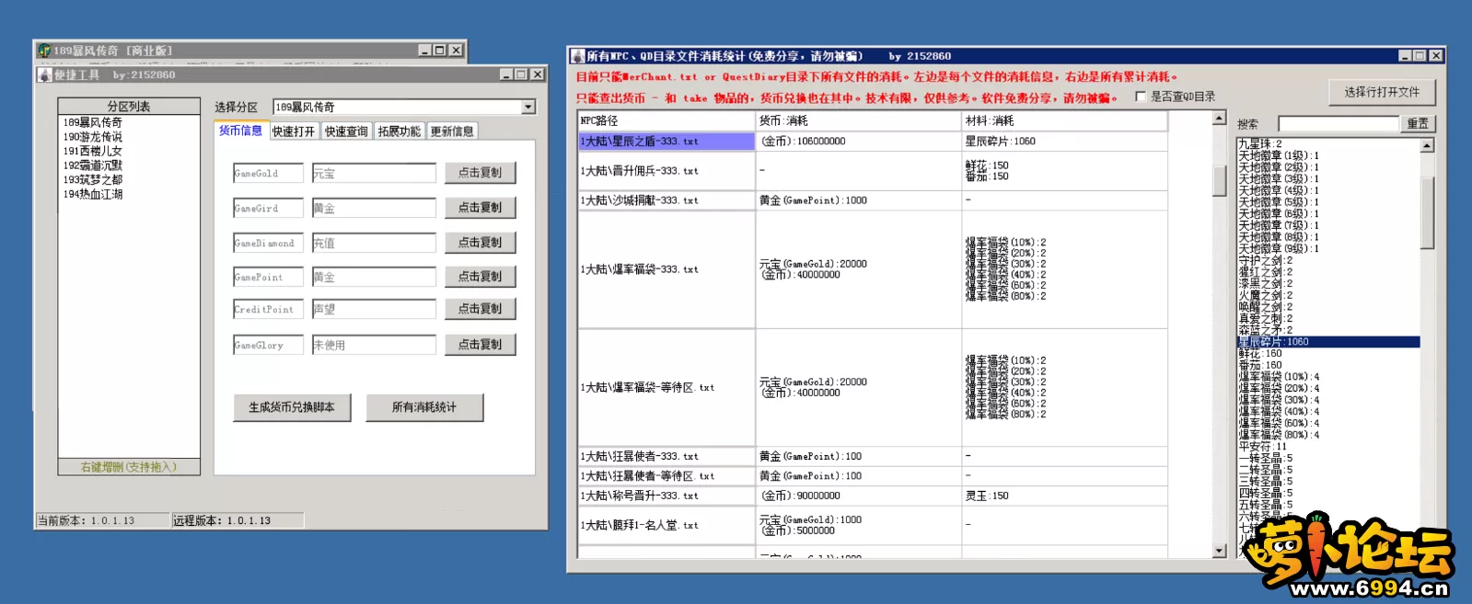Click the 所有消耗统计 button
The width and height of the screenshot is (1472, 604).
424,407
